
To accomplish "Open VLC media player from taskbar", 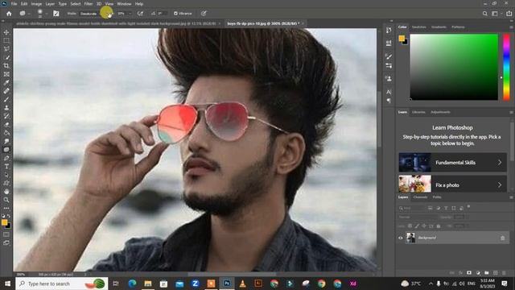I will [243, 284].
